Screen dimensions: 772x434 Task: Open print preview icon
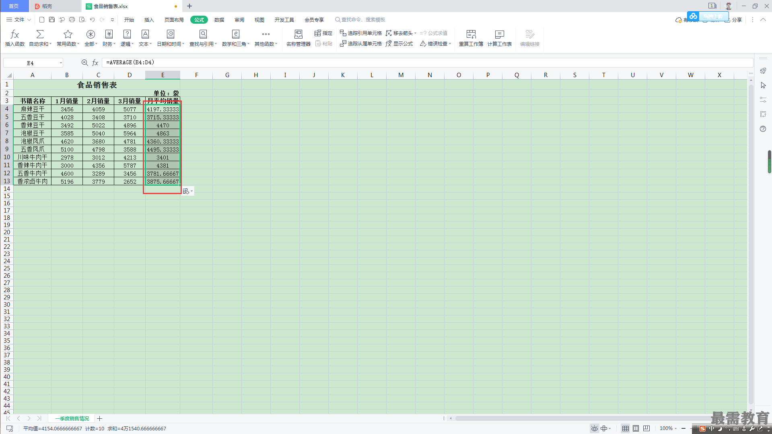82,20
